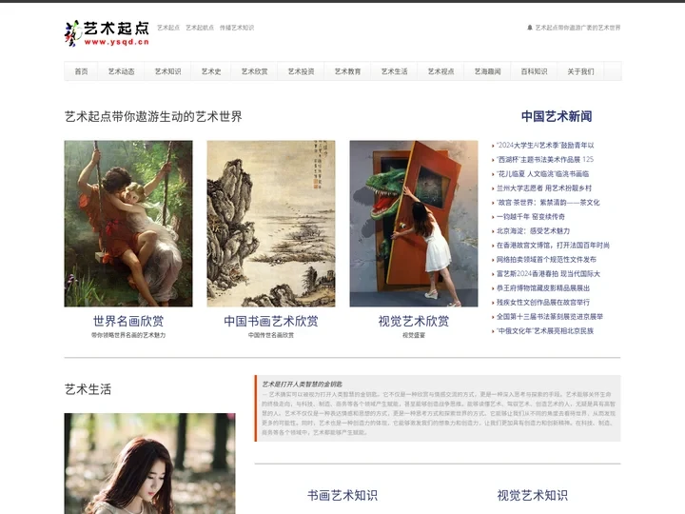Open the 艺海趣闻 navigation item
The height and width of the screenshot is (514, 685).
487,71
